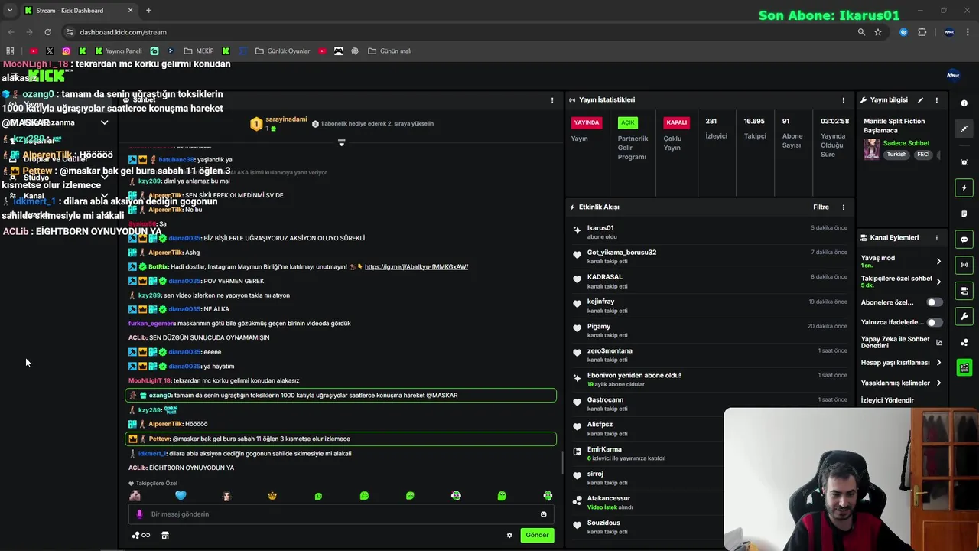Open the browser tab search dropdown arrow
Screen dimensions: 979x551
[x=10, y=11]
